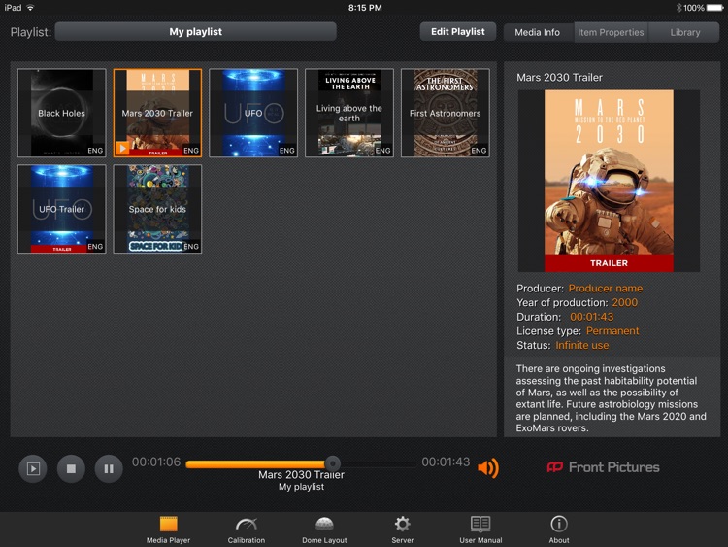Click the Bluetooth status icon
Image resolution: width=728 pixels, height=547 pixels.
[678, 8]
